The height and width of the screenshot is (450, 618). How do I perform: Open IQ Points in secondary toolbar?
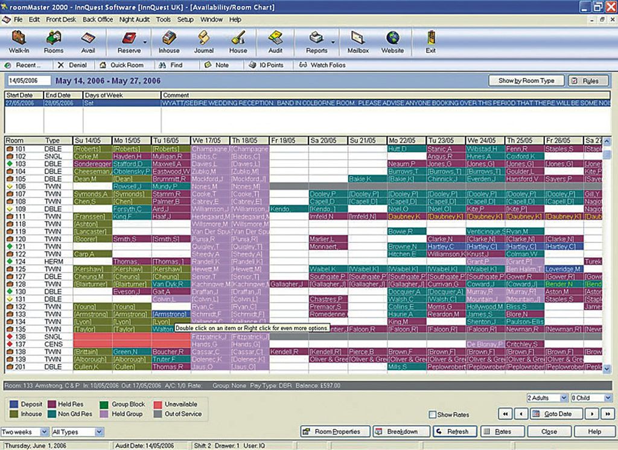pos(266,65)
